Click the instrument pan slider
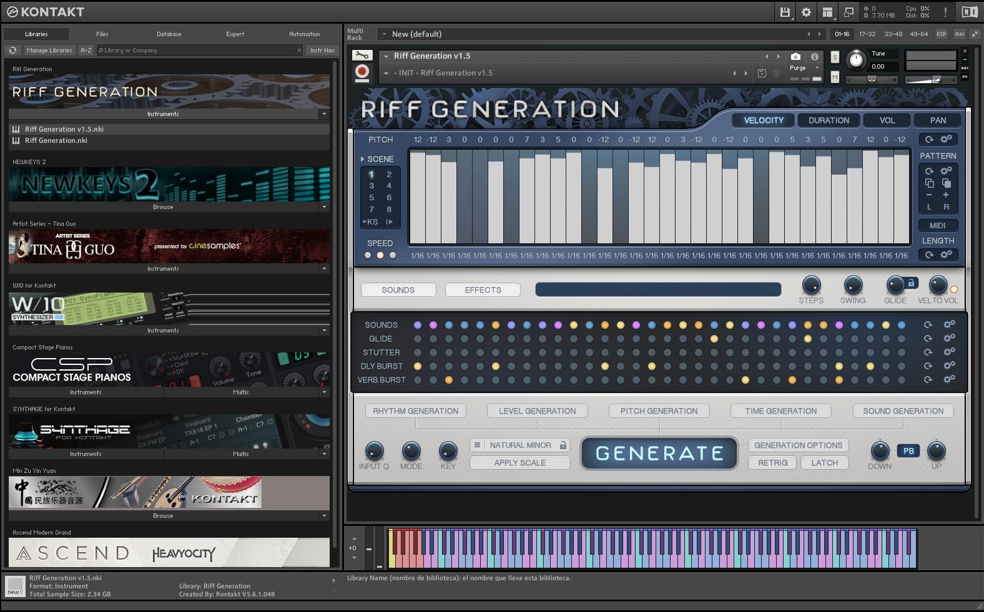The width and height of the screenshot is (984, 612). pos(872,80)
